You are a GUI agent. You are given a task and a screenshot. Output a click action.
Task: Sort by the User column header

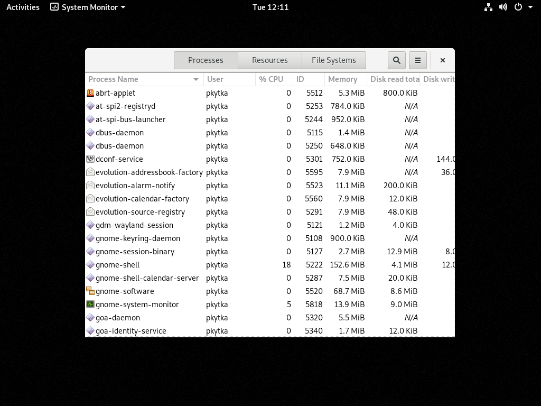pos(229,79)
